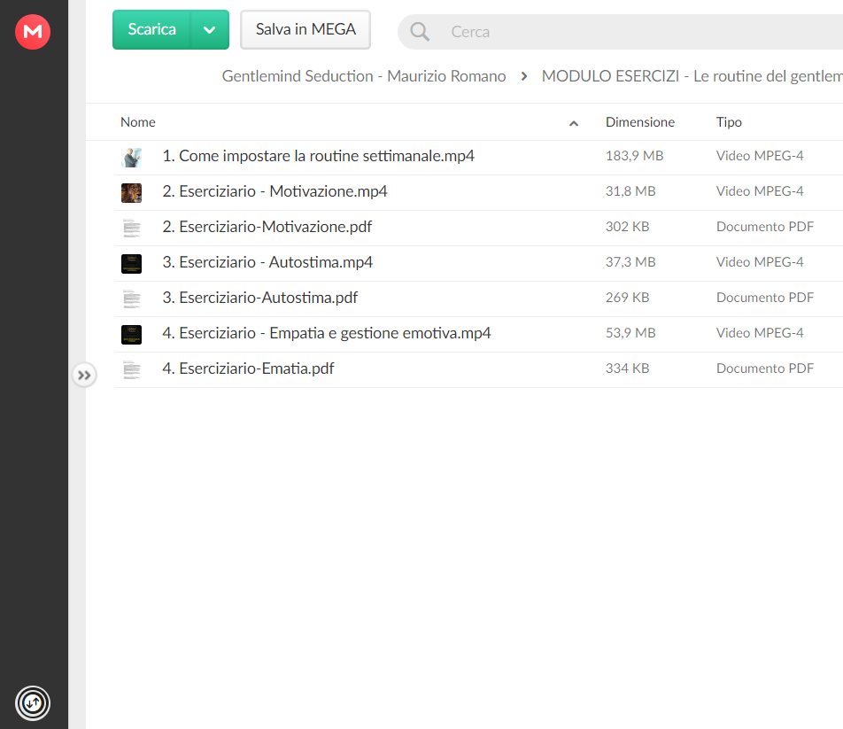Click the 334 KB size value
843x729 pixels.
tap(628, 368)
